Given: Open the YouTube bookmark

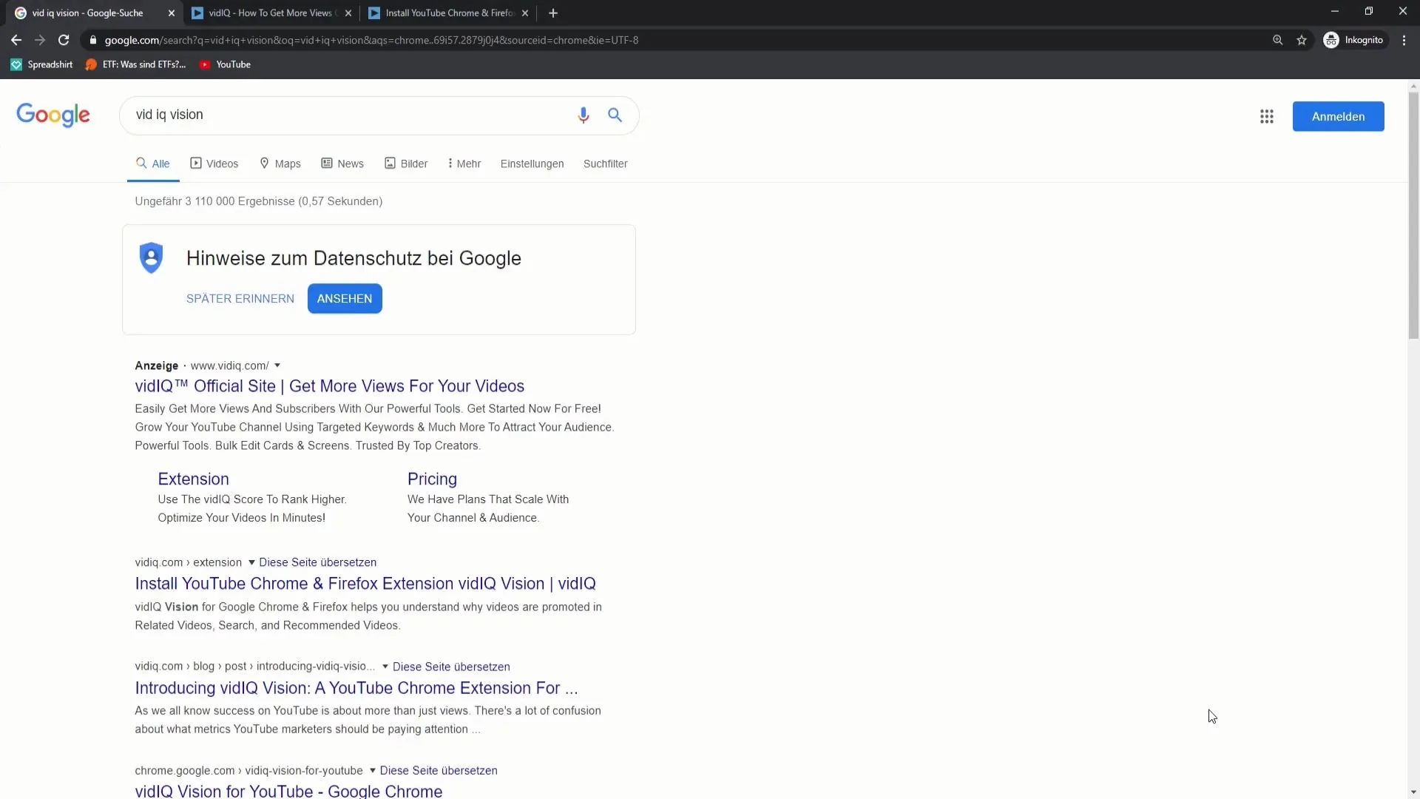Looking at the screenshot, I should click(226, 64).
